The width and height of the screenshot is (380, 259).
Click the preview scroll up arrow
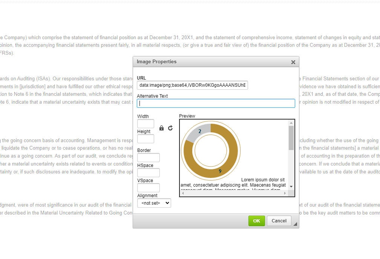291,123
